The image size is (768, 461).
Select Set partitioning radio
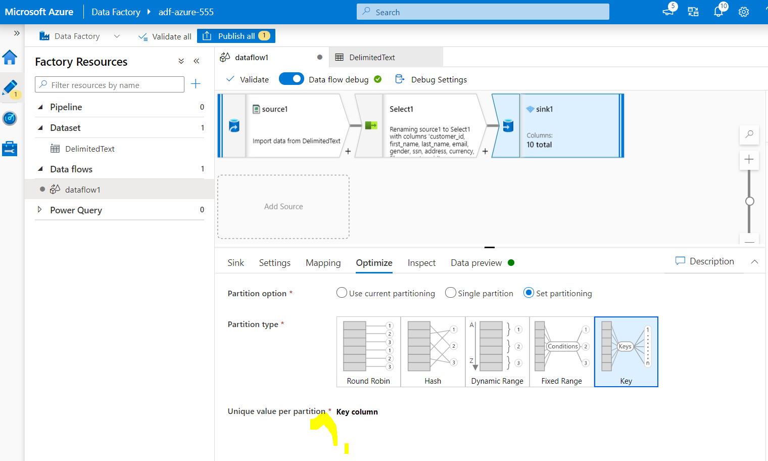point(529,293)
